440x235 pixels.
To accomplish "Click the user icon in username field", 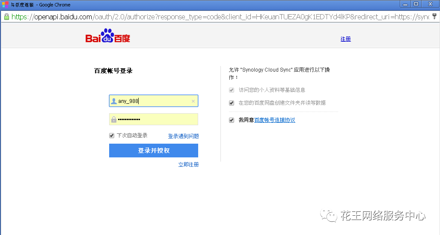I will (114, 101).
